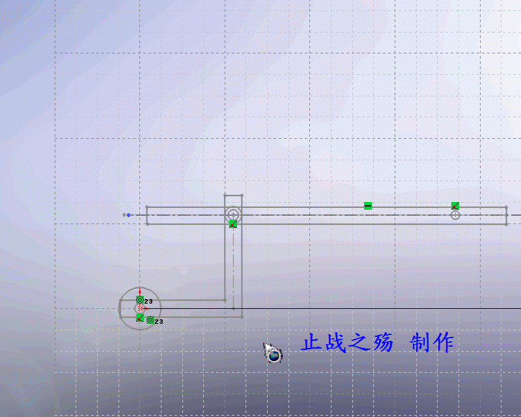Click the red arrow at the lower circle center
This screenshot has height=417, width=521.
[139, 291]
